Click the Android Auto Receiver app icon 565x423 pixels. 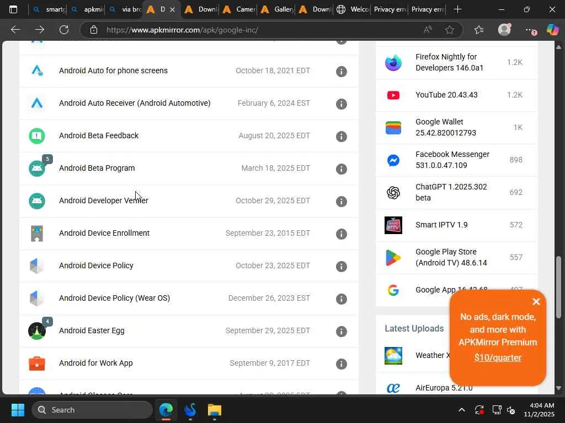click(37, 103)
